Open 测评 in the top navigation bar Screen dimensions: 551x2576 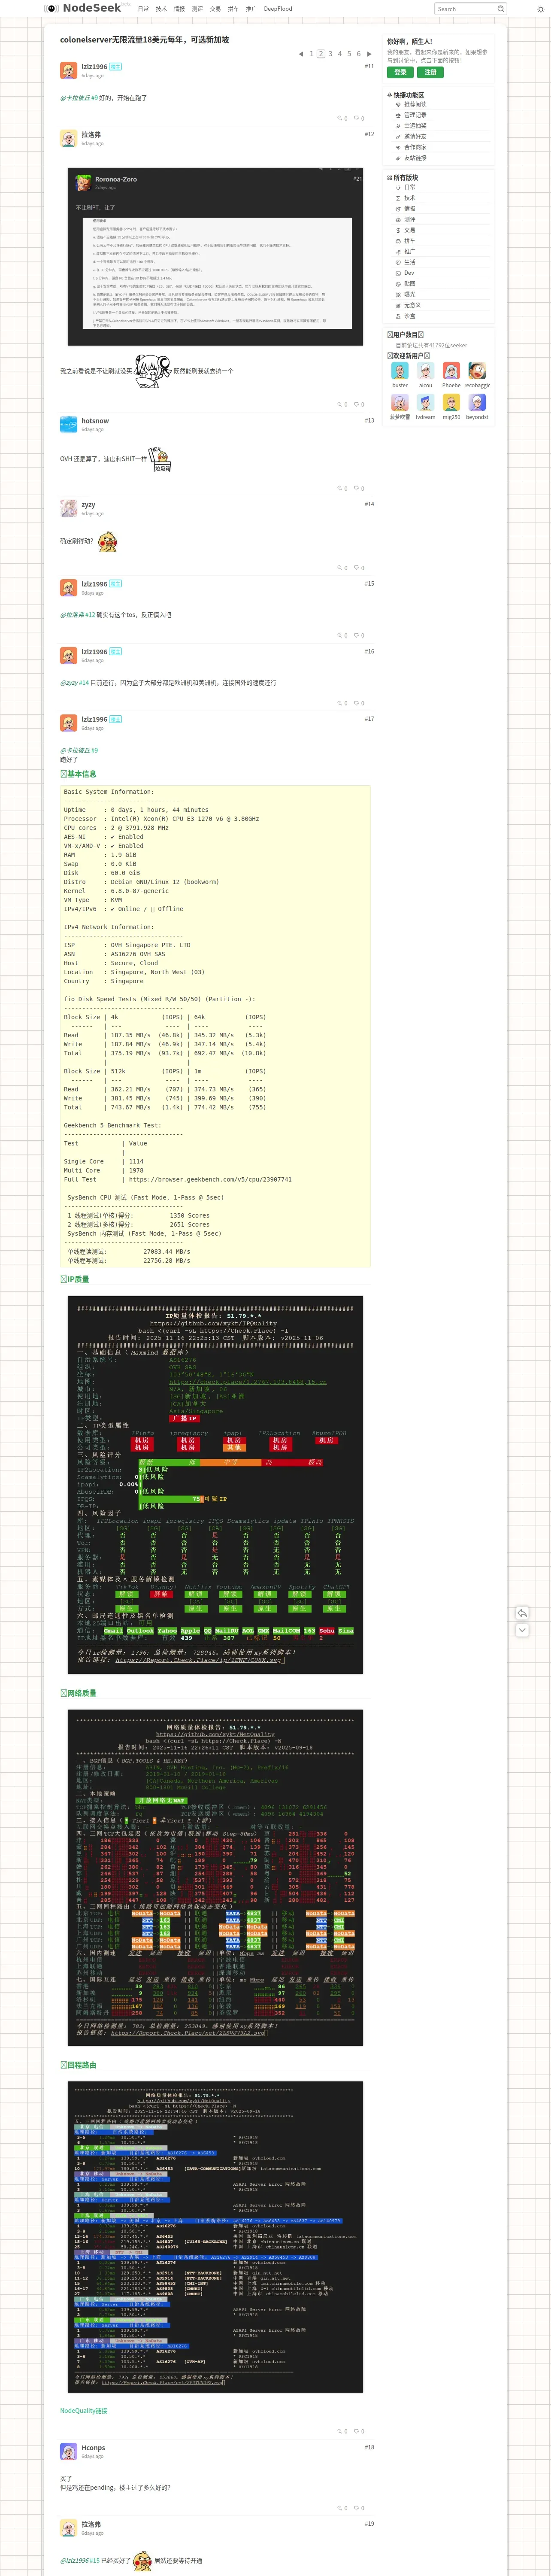coord(197,9)
